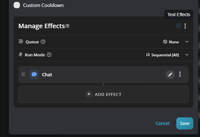This screenshot has height=137, width=200.
Task: Open the Manage Effects three-dot menu
Action: click(185, 26)
